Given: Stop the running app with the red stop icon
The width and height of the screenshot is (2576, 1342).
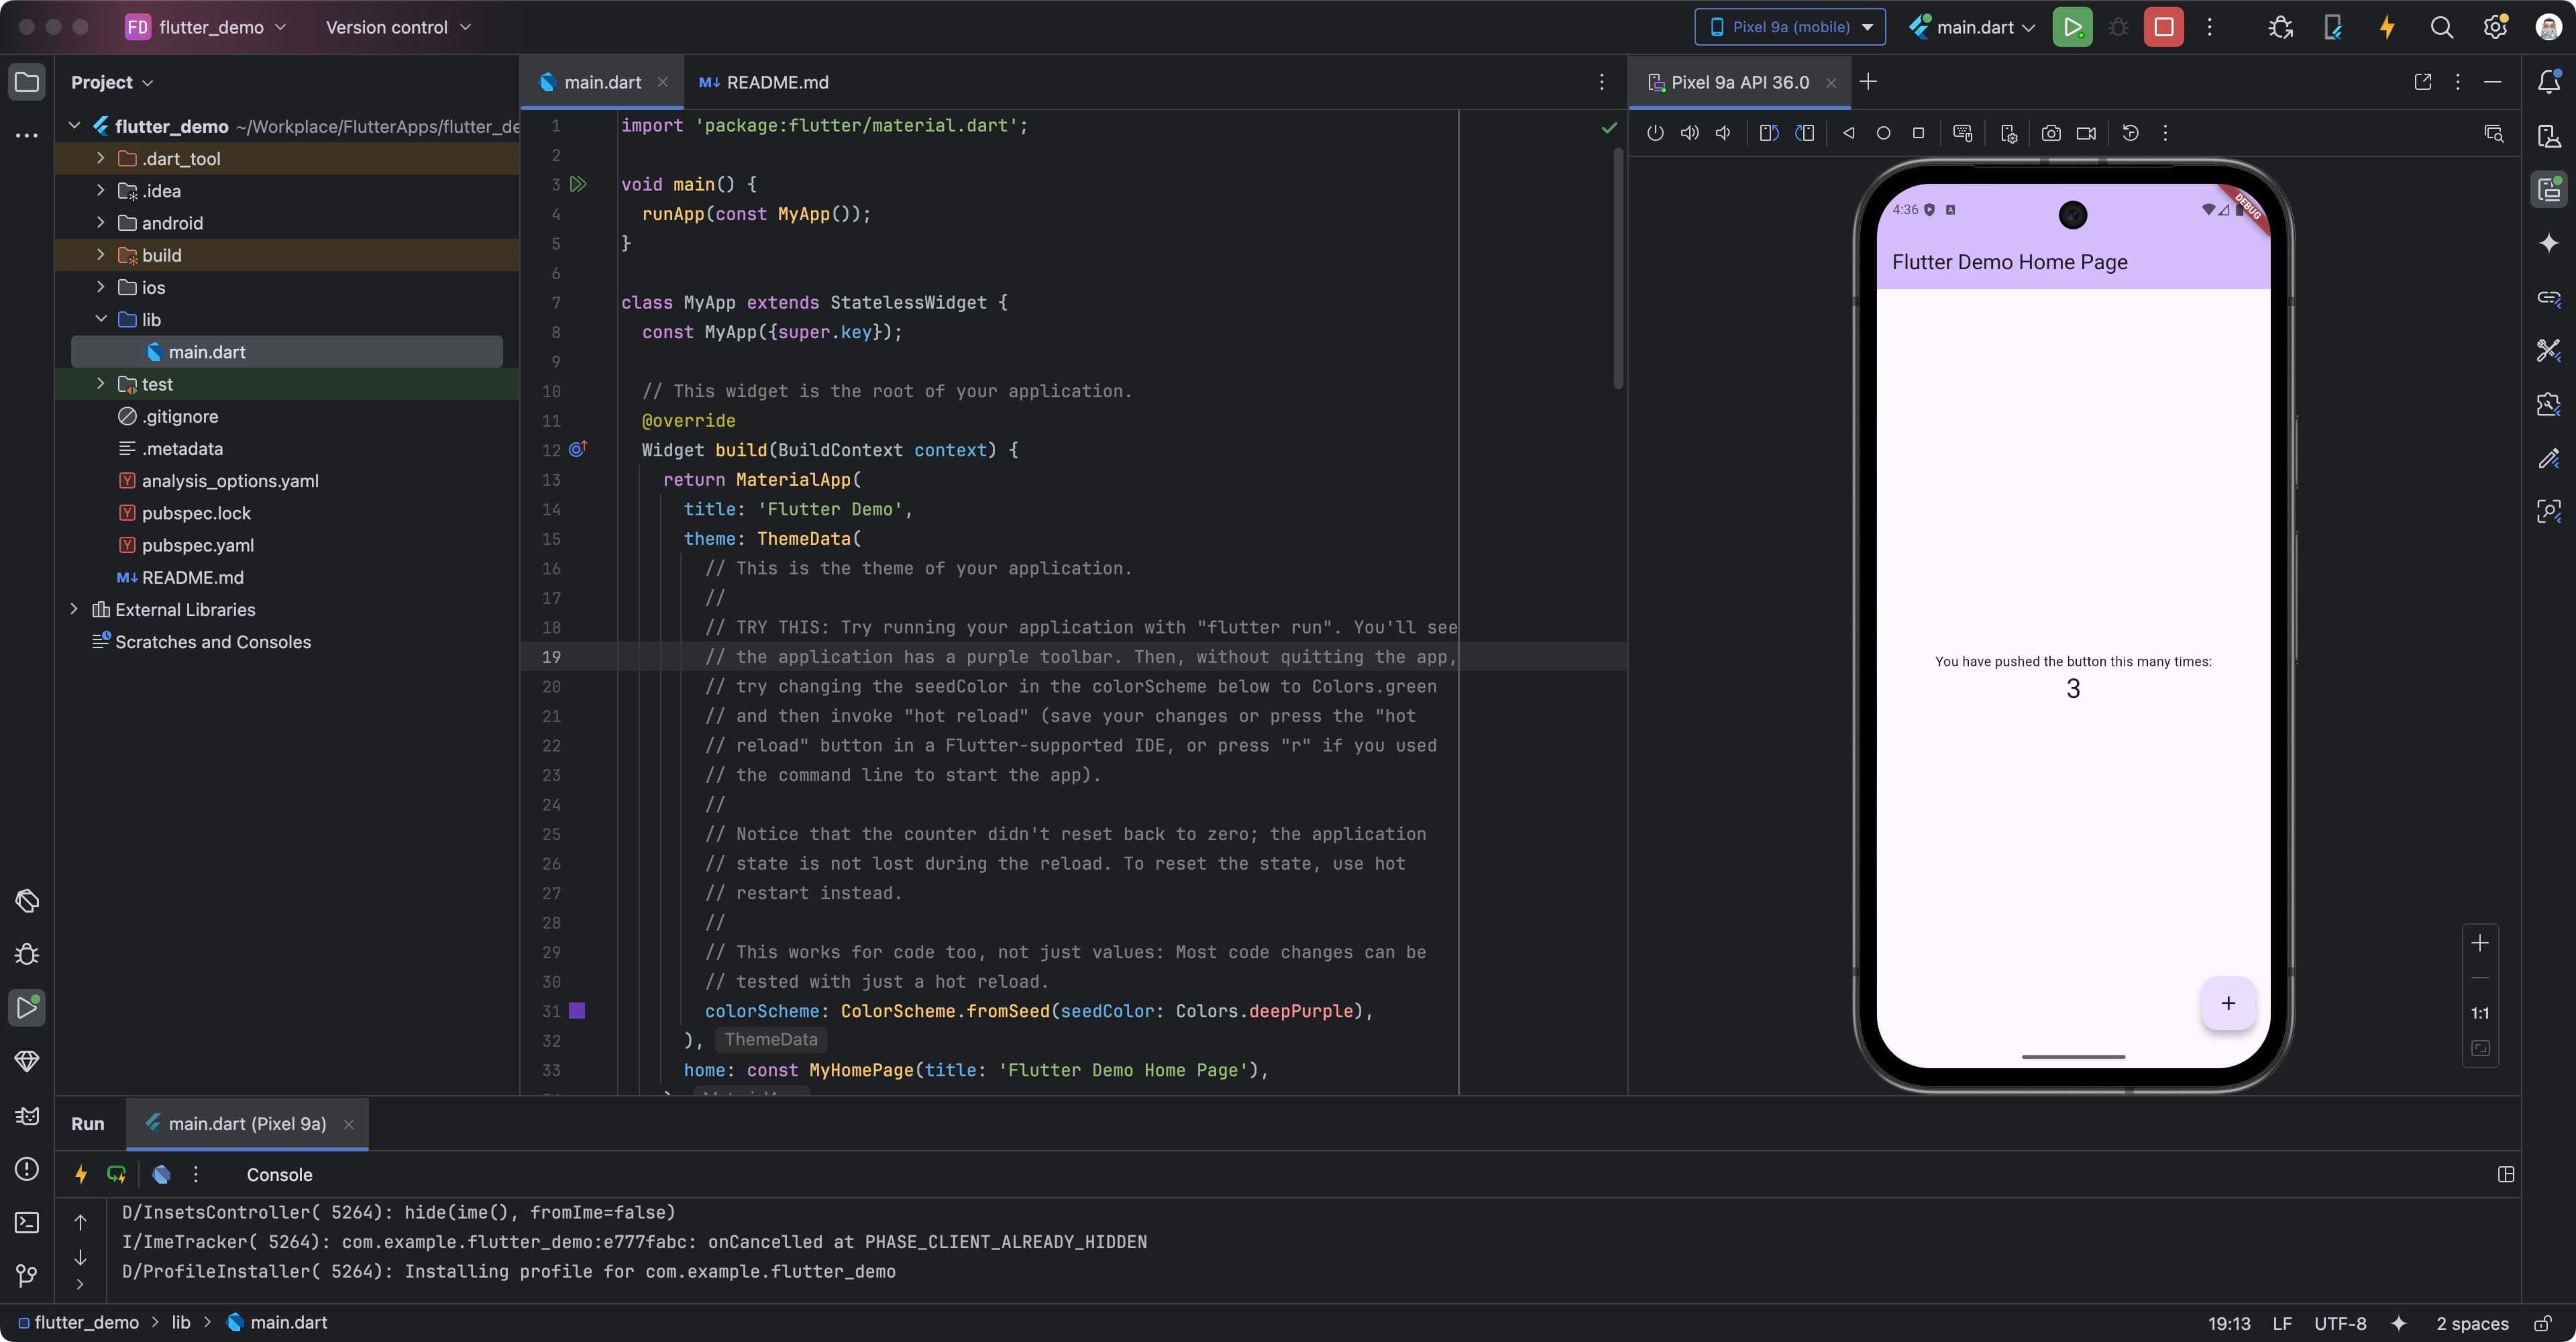Looking at the screenshot, I should pyautogui.click(x=2163, y=27).
